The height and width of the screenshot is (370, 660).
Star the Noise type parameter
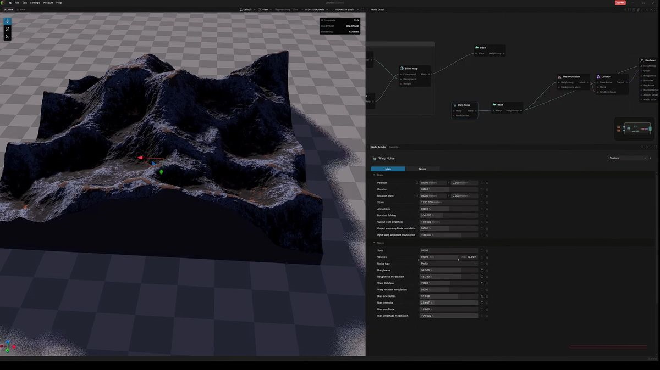(487, 264)
